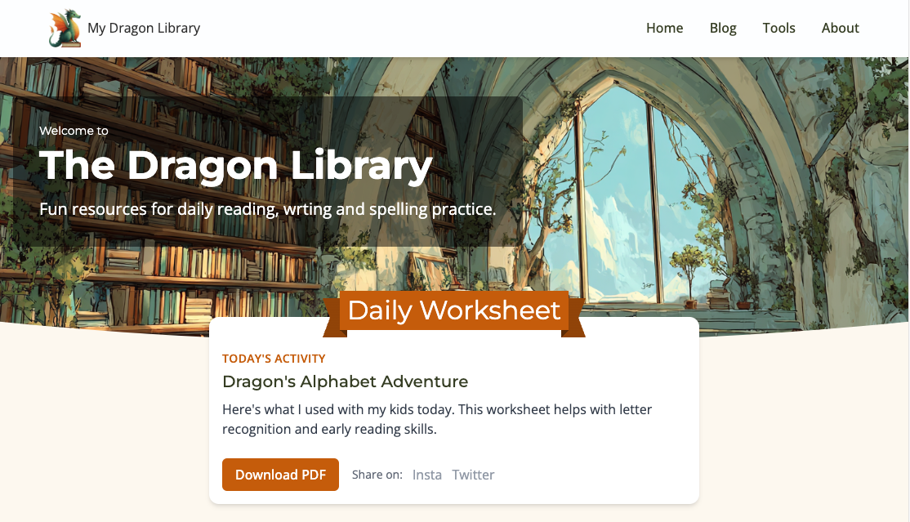The height and width of the screenshot is (522, 910).
Task: Open the Blog navigation link
Action: pyautogui.click(x=723, y=28)
